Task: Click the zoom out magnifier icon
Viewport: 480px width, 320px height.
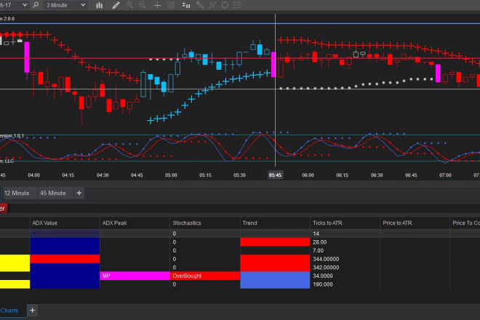Action: click(x=143, y=5)
